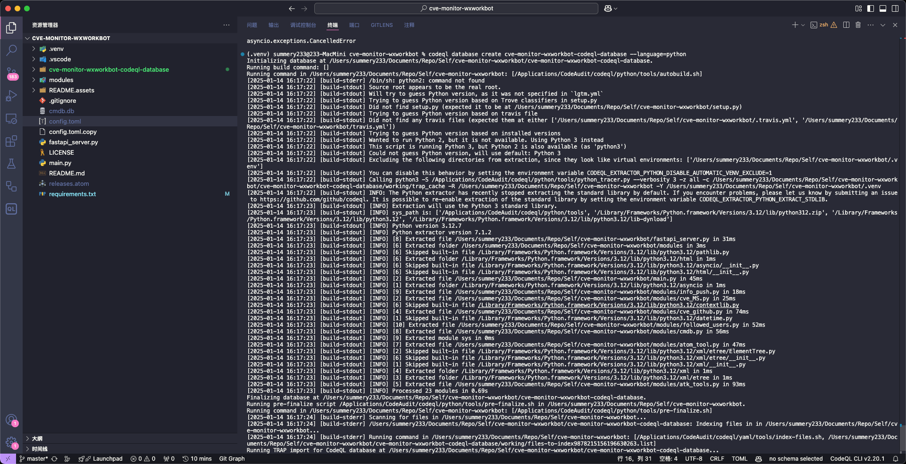The image size is (906, 464).
Task: Open Remote Explorer icon in activity bar
Action: click(11, 118)
